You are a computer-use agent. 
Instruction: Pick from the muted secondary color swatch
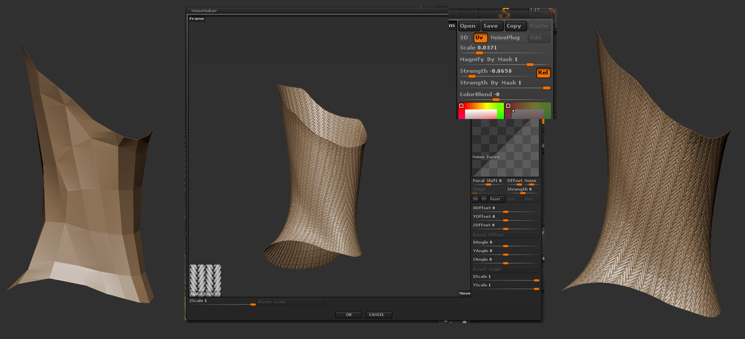point(528,111)
